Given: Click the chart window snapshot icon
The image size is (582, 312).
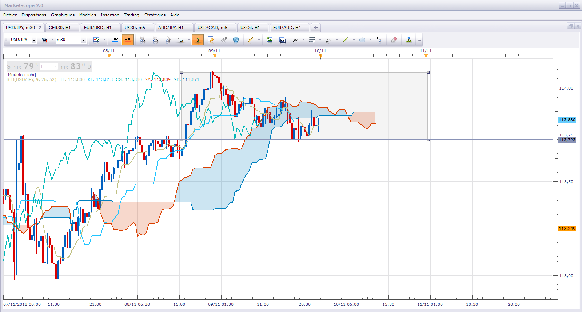Looking at the screenshot, I should (x=282, y=40).
